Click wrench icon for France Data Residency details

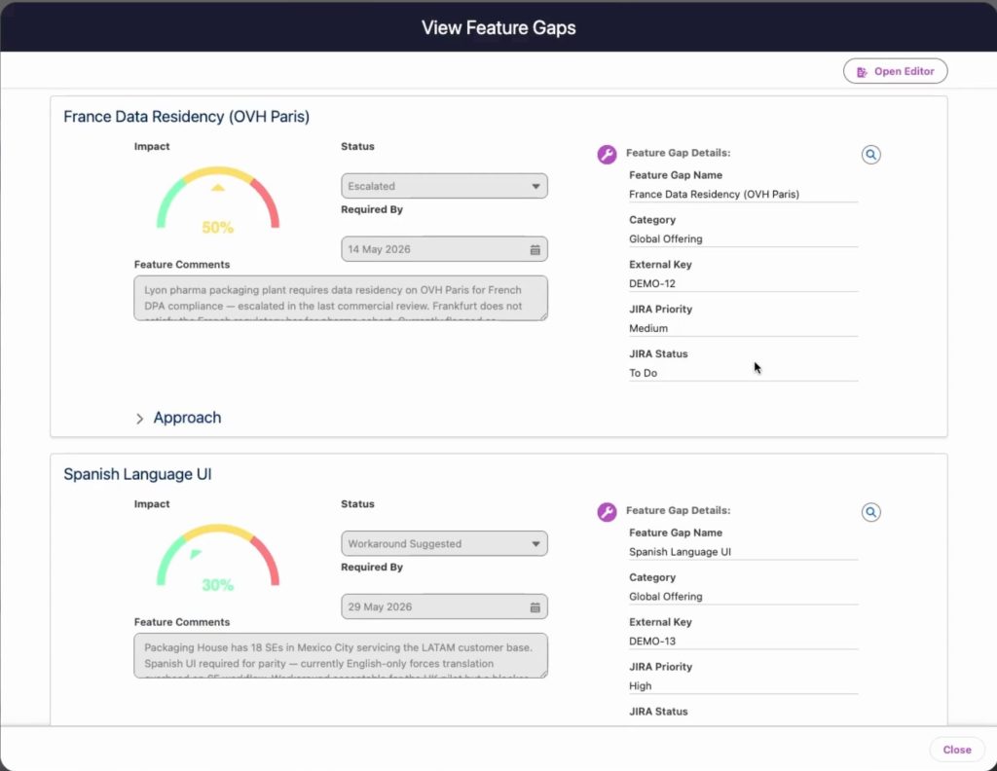pyautogui.click(x=607, y=154)
